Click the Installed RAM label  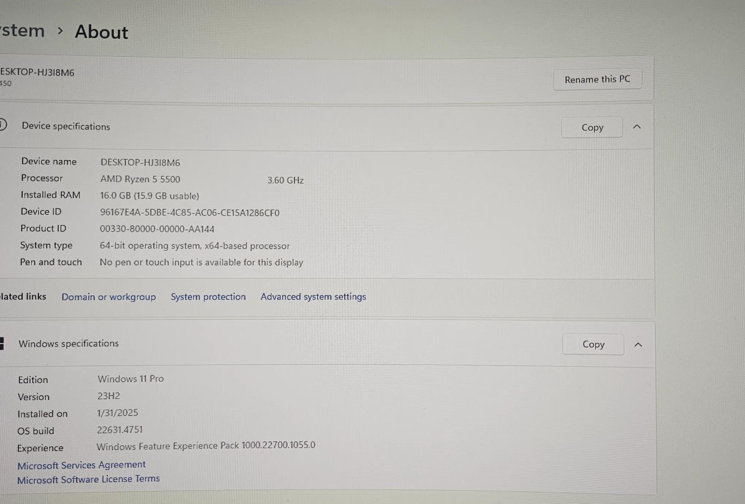(51, 195)
